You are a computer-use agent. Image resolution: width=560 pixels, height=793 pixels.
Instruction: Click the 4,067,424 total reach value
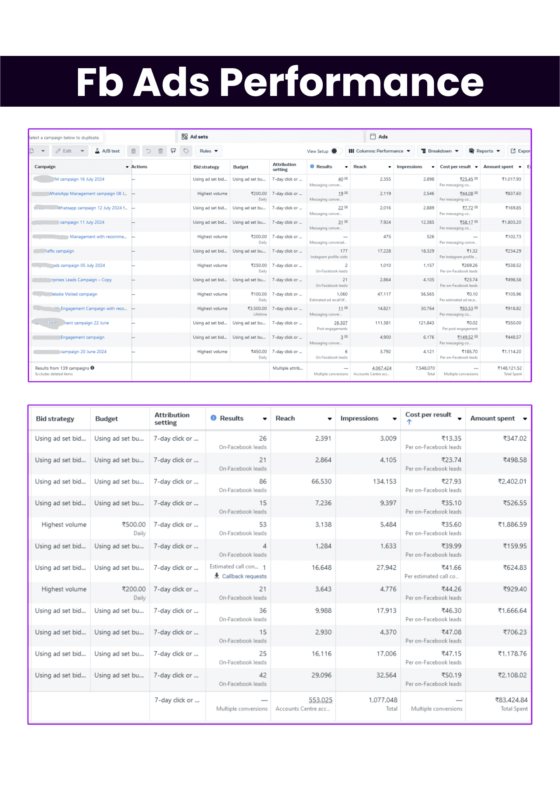(x=382, y=368)
